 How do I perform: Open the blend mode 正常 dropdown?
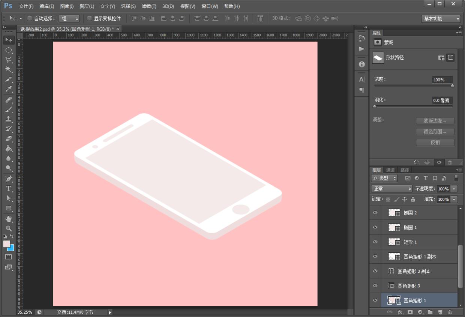coord(391,189)
